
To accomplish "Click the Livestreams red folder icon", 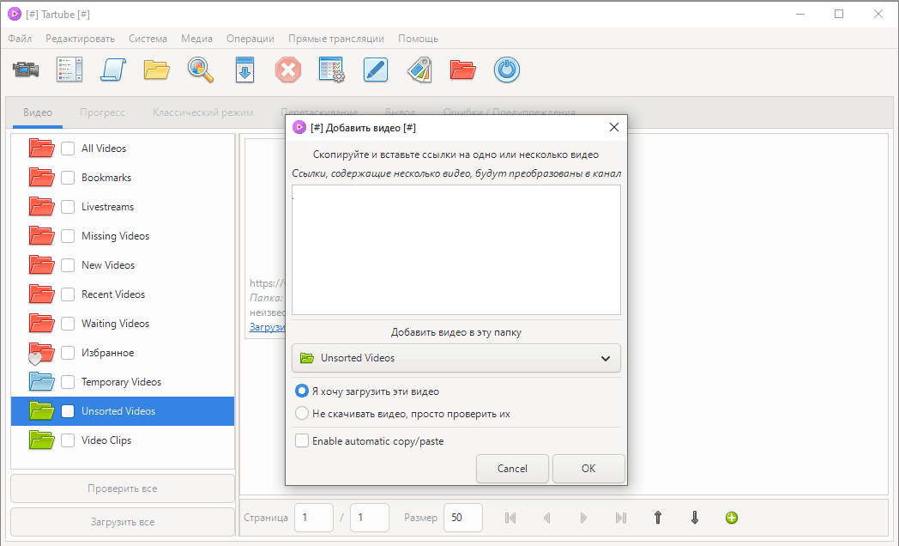I will point(41,207).
